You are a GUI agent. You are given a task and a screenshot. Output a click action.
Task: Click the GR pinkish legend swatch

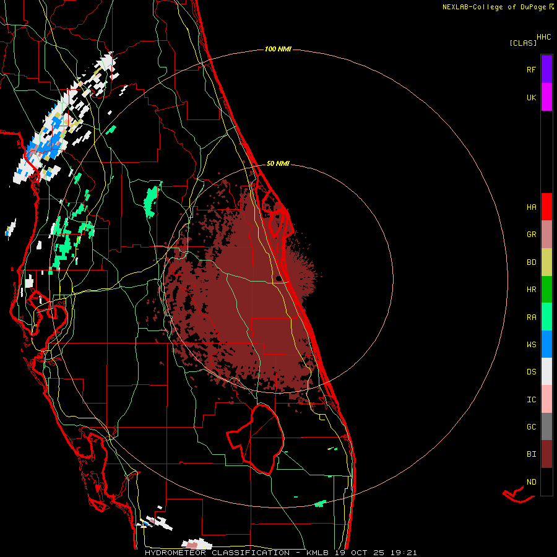[x=546, y=235]
